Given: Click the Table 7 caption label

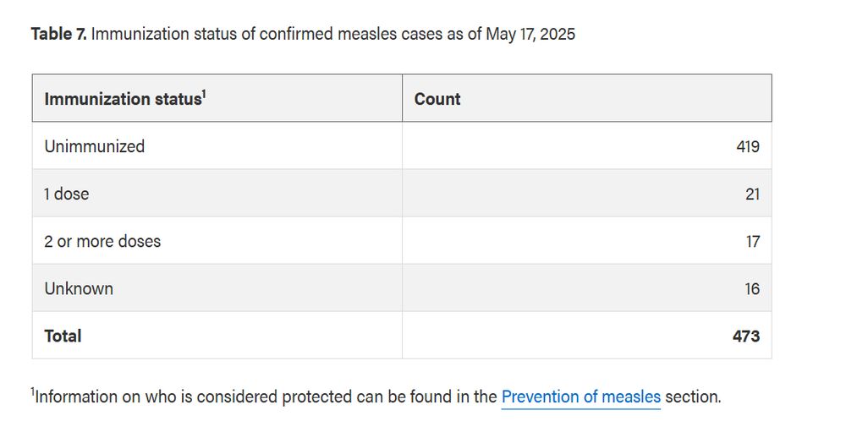Looking at the screenshot, I should click(x=58, y=34).
